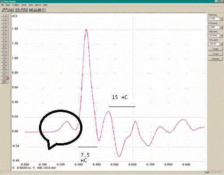Click the last icon of the middle toolbar group
The height and width of the screenshot is (175, 224).
click(26, 10)
